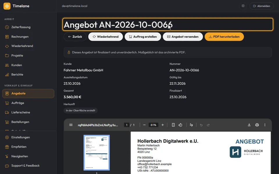
Task: Open Neuigkeiten in the sidebar
Action: [28, 156]
